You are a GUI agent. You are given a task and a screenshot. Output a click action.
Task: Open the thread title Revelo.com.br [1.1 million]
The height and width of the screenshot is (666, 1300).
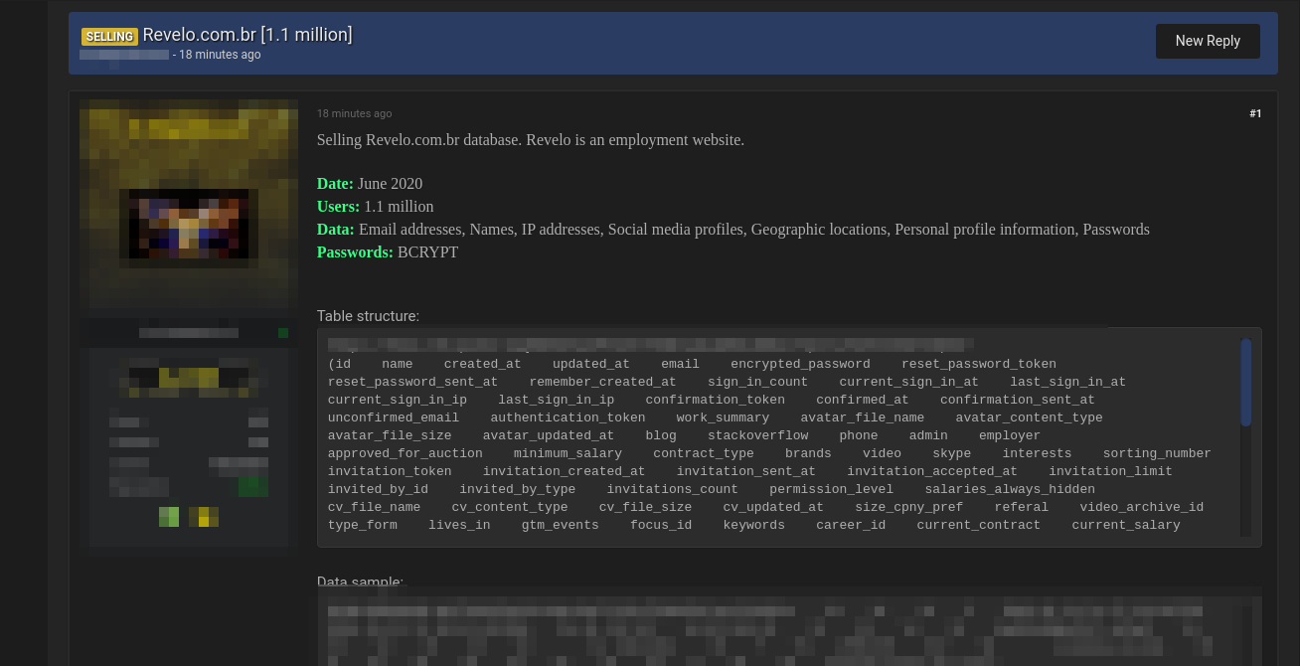point(247,35)
